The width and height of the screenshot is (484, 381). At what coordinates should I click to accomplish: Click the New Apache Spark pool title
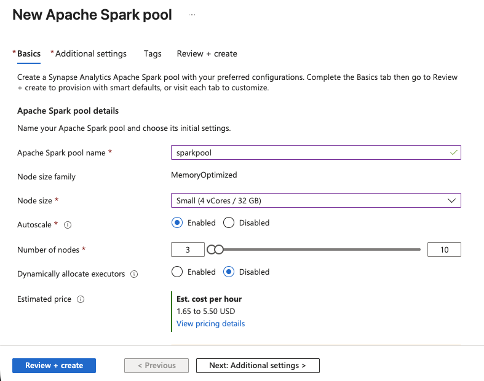point(92,15)
